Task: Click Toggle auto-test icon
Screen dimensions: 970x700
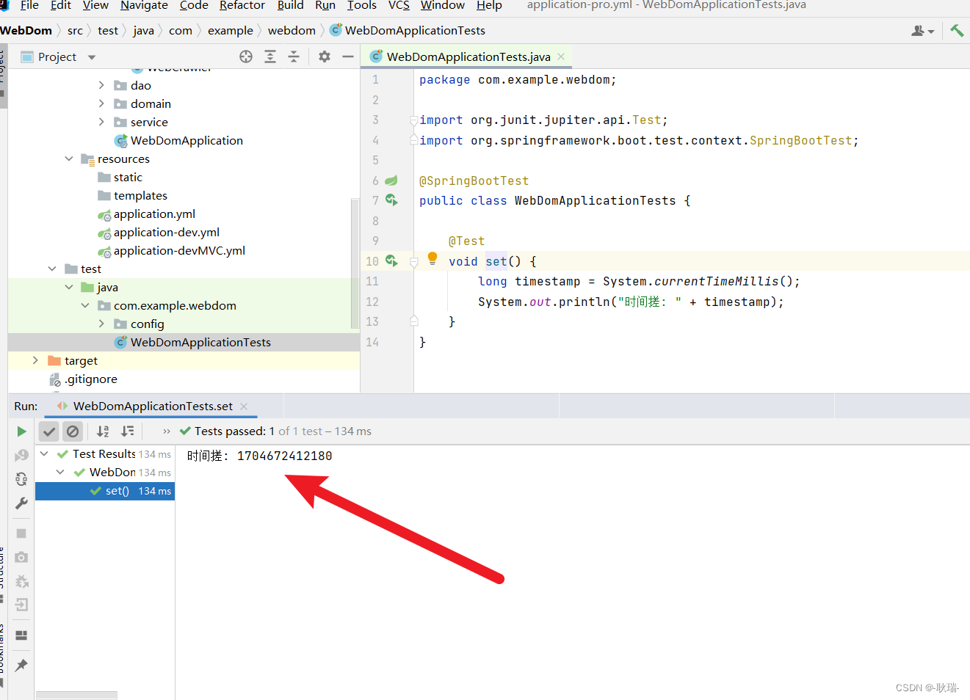Action: 21,479
